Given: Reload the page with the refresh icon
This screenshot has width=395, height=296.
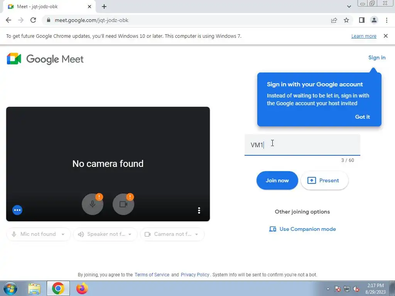Looking at the screenshot, I should pyautogui.click(x=33, y=20).
